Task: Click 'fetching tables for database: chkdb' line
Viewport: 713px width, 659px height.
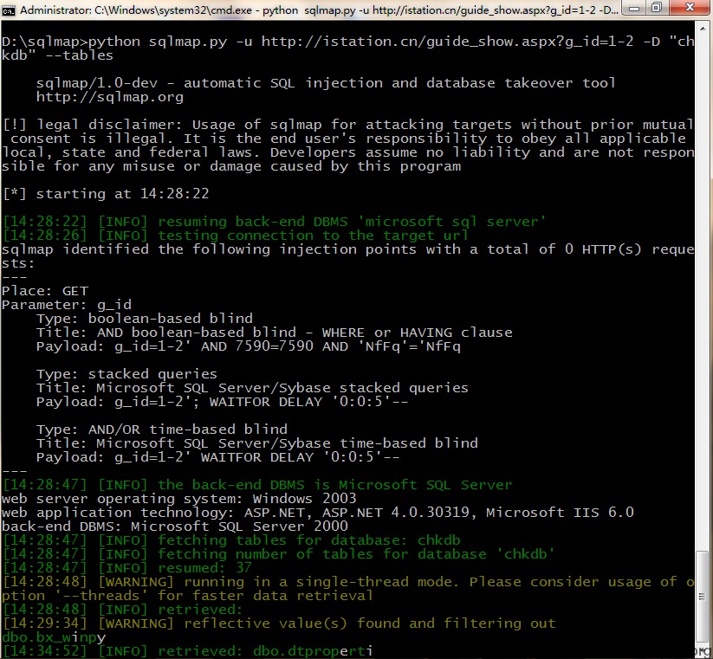Action: click(231, 539)
